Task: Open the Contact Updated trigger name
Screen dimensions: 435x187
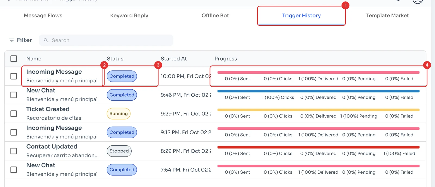Action: pyautogui.click(x=52, y=147)
